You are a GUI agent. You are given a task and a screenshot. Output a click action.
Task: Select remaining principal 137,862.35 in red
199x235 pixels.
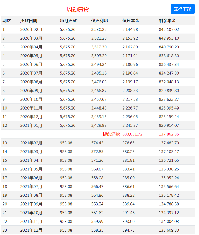click(169, 134)
